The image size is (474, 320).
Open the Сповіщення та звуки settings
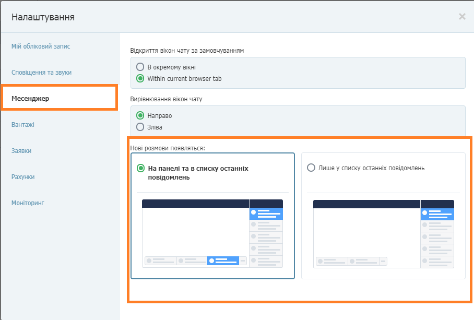41,73
